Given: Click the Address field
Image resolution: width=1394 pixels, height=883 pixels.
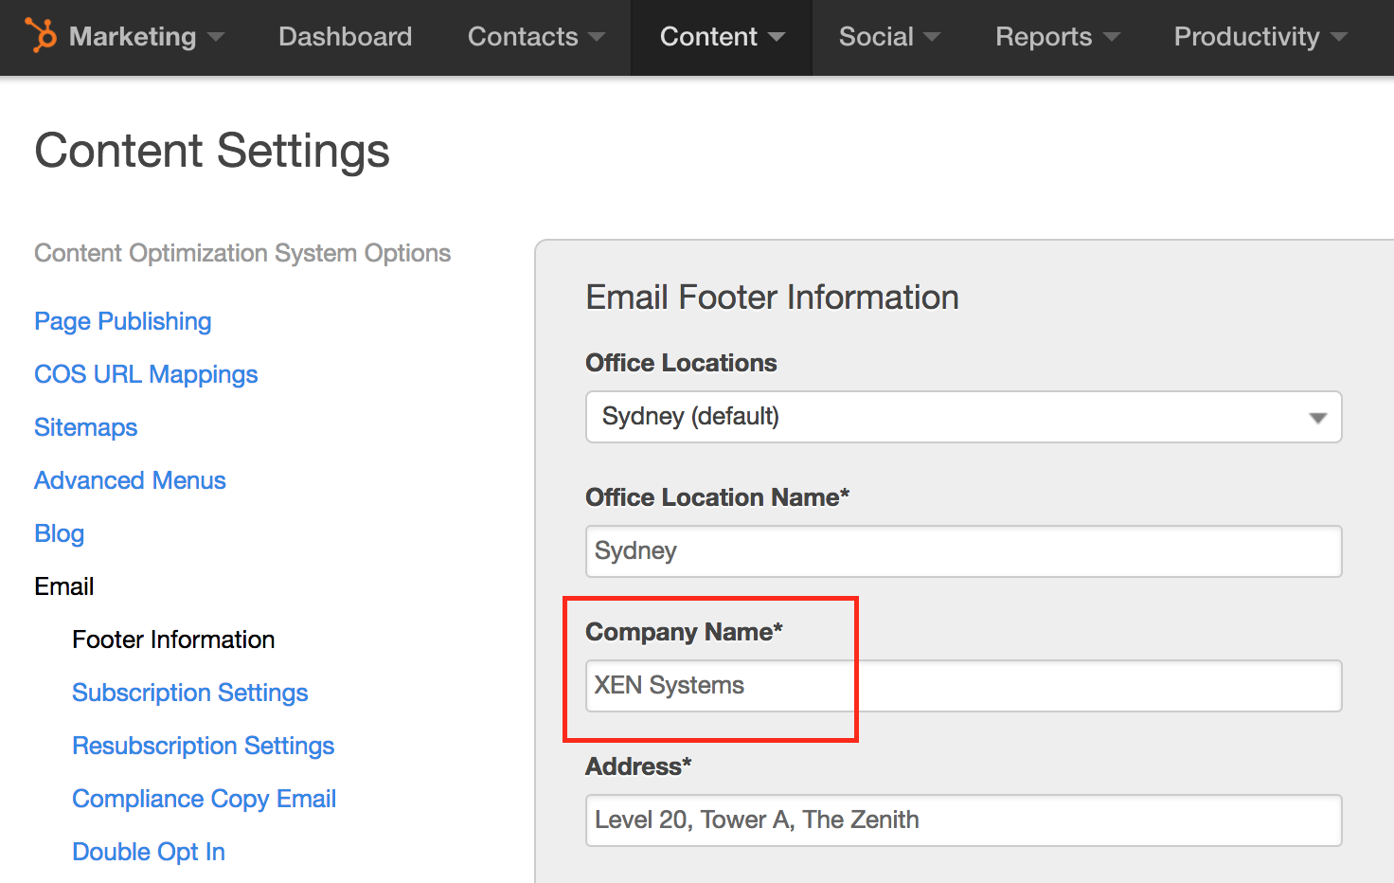Looking at the screenshot, I should (x=962, y=820).
